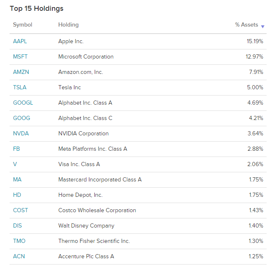This screenshot has height=267, width=277.
Task: Click the Holding column header
Action: pos(68,25)
